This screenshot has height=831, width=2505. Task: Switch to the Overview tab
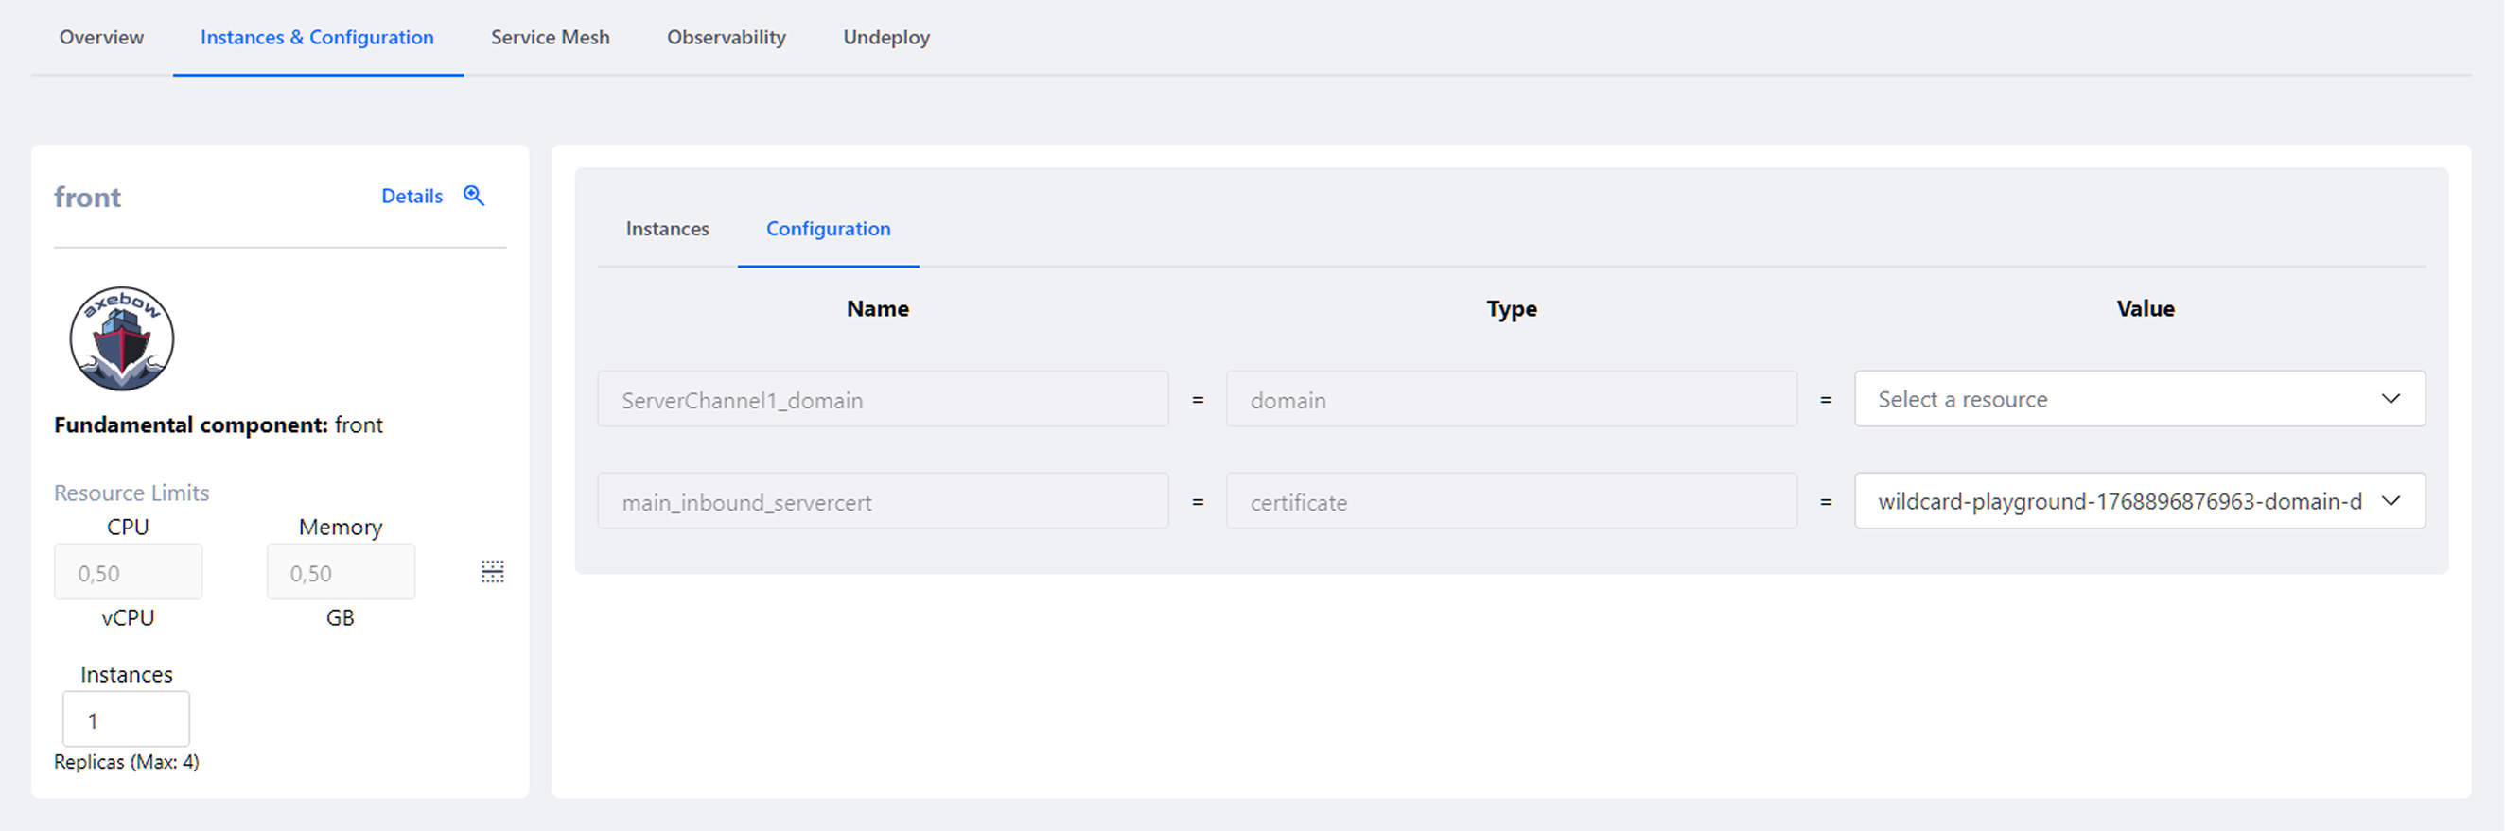[101, 37]
